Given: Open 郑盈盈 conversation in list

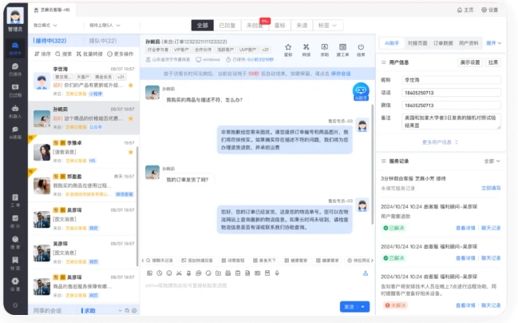Looking at the screenshot, I should click(83, 185).
